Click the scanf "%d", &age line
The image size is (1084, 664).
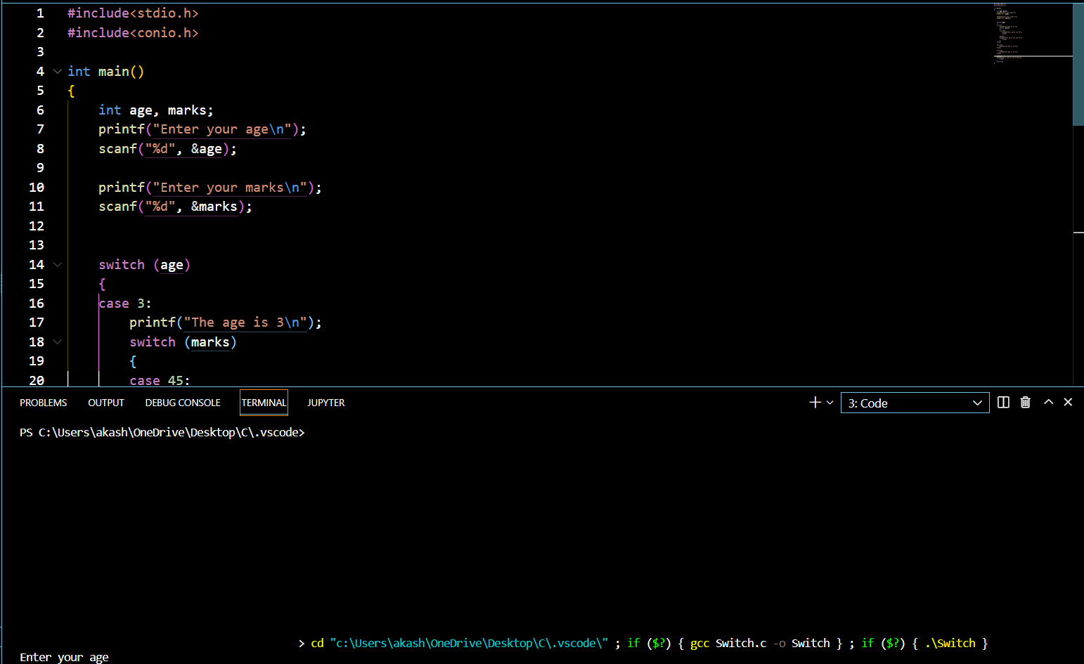click(x=167, y=149)
